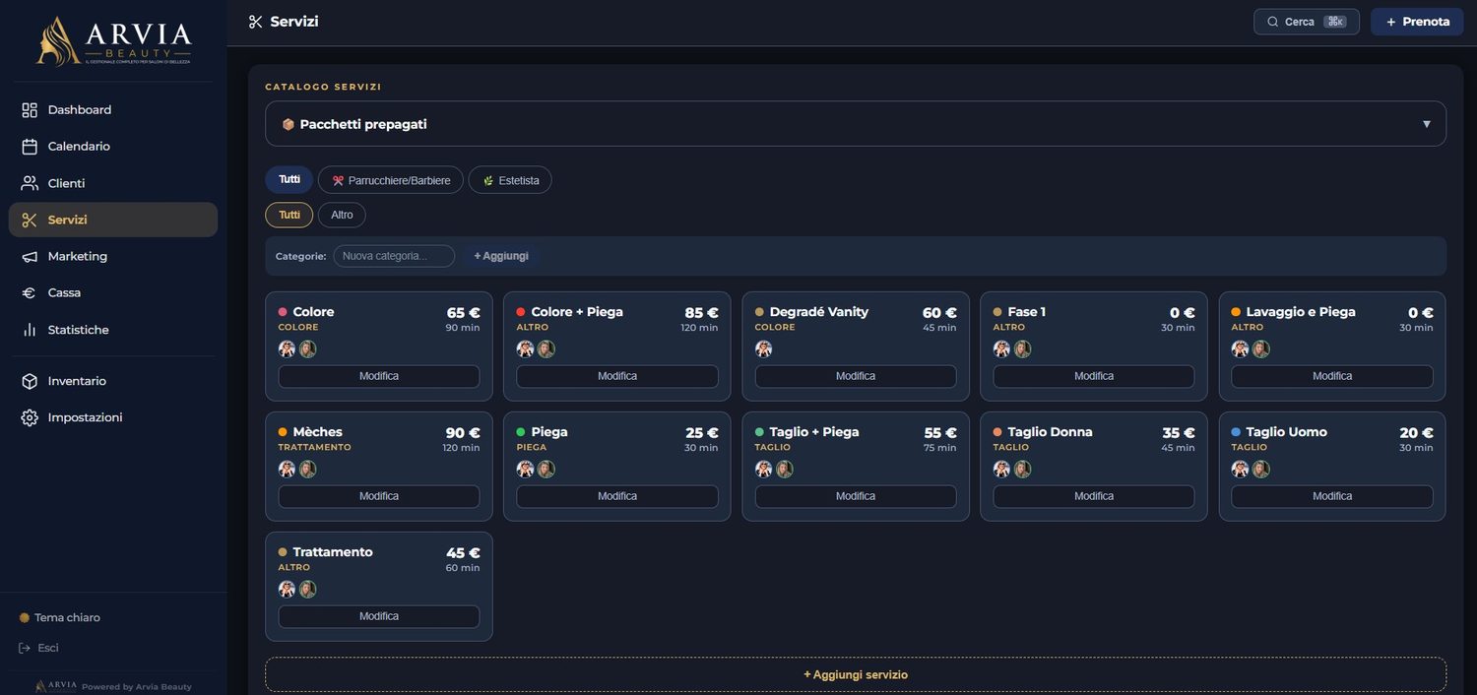The height and width of the screenshot is (695, 1477).
Task: Click Aggiungi category button
Action: click(x=501, y=256)
